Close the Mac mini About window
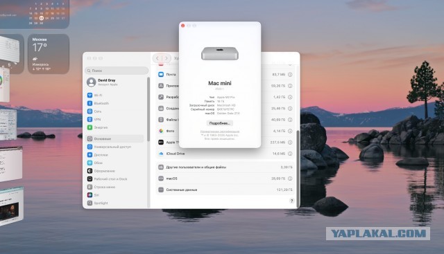 tap(183, 26)
